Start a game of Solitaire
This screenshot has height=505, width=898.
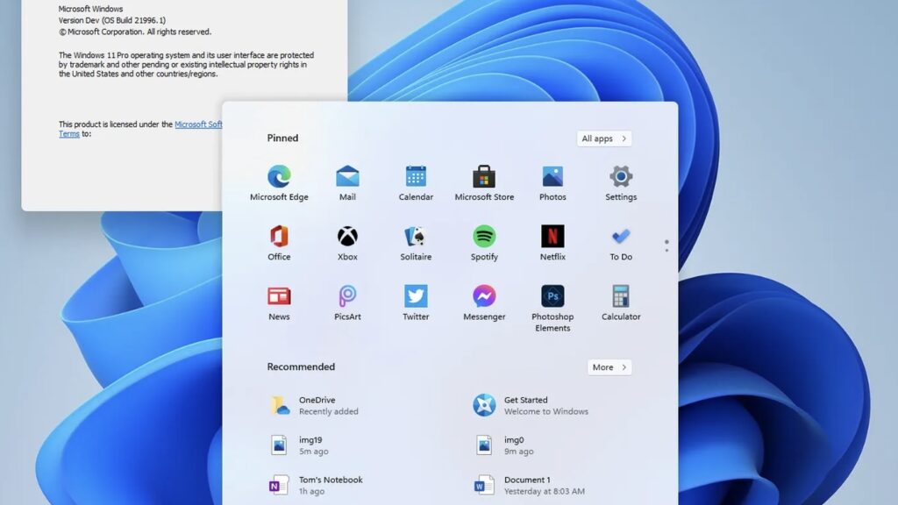(415, 238)
